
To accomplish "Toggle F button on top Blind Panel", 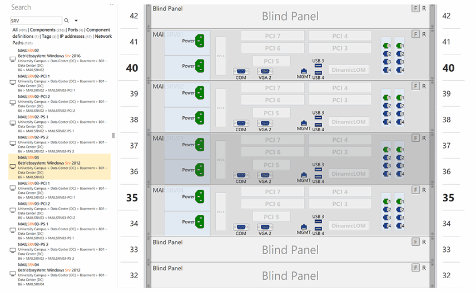I will tap(415, 8).
